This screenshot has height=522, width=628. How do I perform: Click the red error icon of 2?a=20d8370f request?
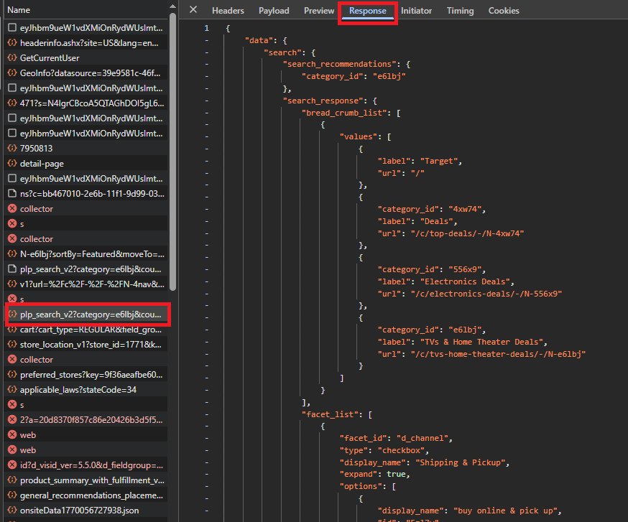(x=12, y=419)
